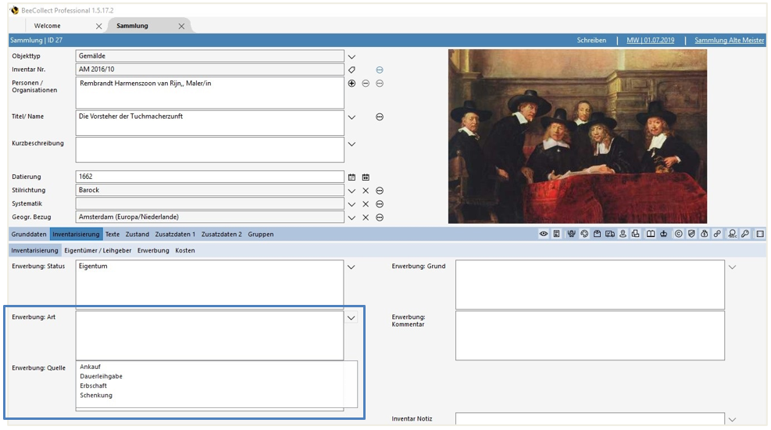This screenshot has height=430, width=771.
Task: Click the copyright symbol icon
Action: click(x=678, y=234)
